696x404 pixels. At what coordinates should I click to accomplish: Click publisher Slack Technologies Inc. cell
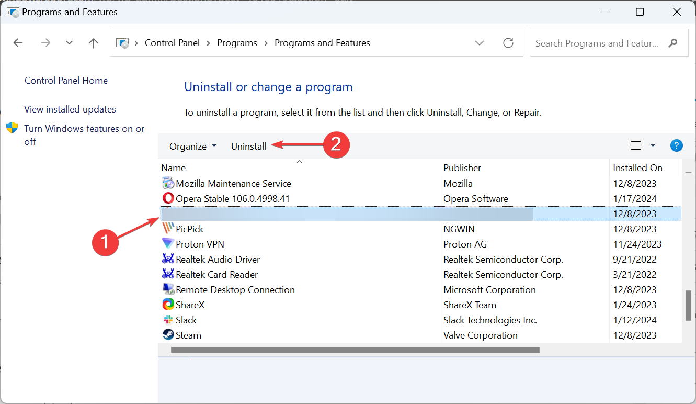click(490, 320)
